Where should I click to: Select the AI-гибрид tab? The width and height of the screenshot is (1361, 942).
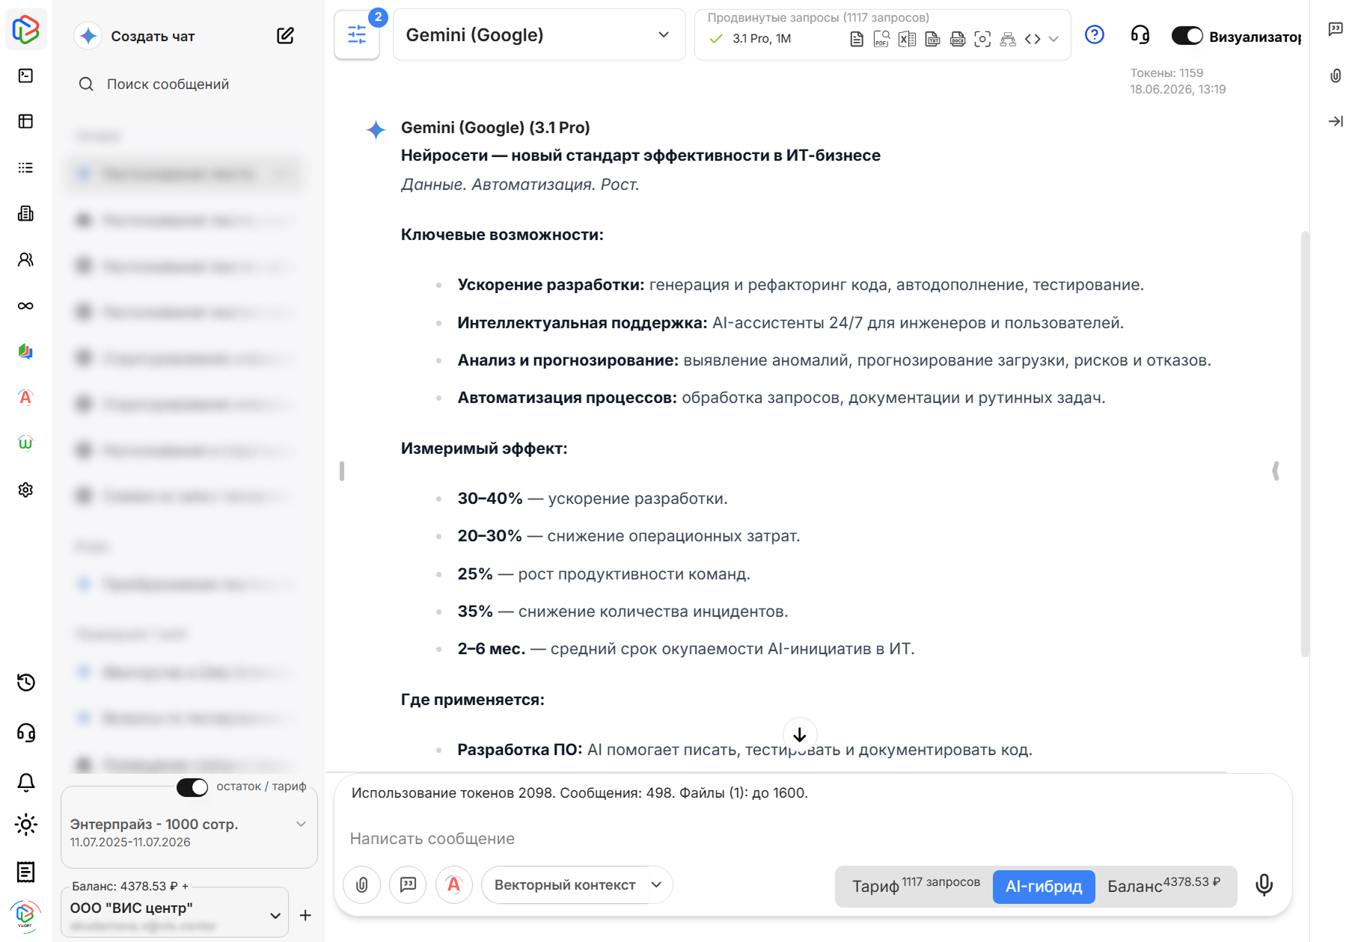pos(1044,887)
